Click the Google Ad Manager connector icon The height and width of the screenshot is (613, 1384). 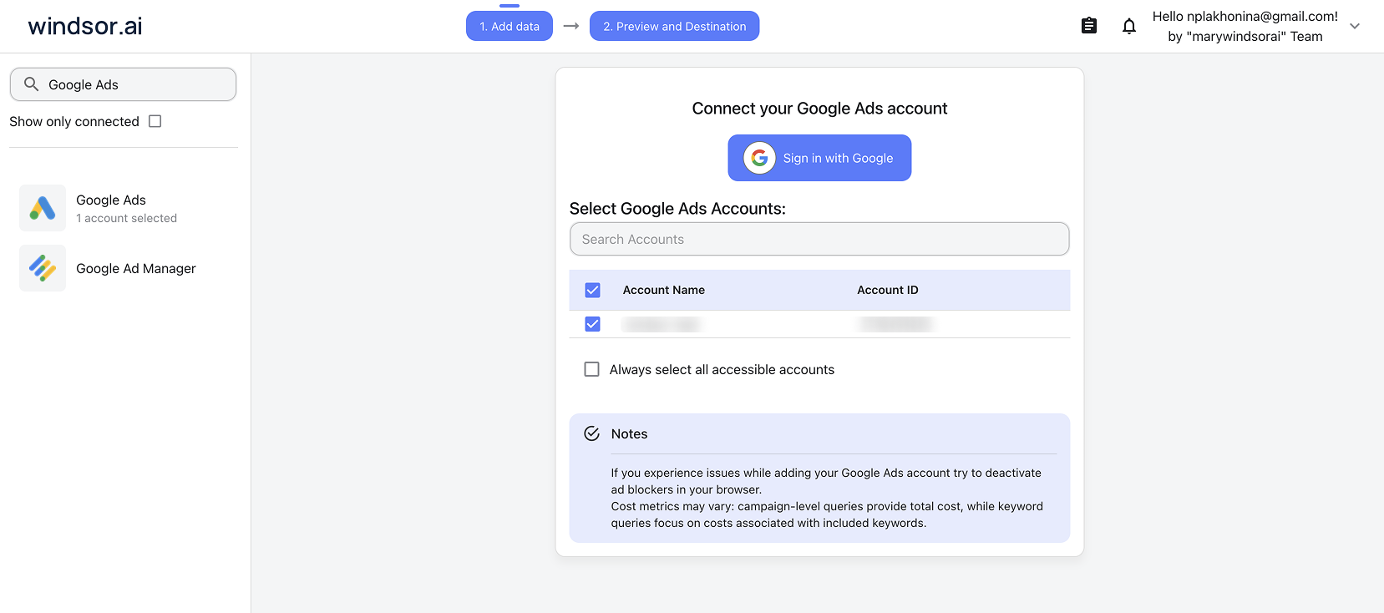click(43, 268)
